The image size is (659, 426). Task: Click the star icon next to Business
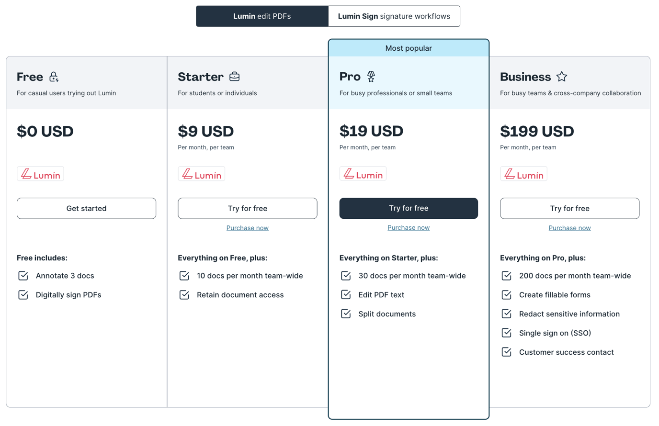[561, 76]
